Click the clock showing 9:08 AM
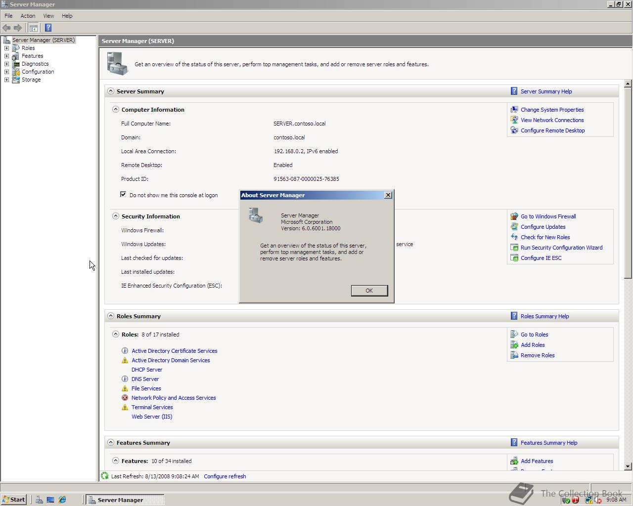Image resolution: width=633 pixels, height=506 pixels. 616,500
